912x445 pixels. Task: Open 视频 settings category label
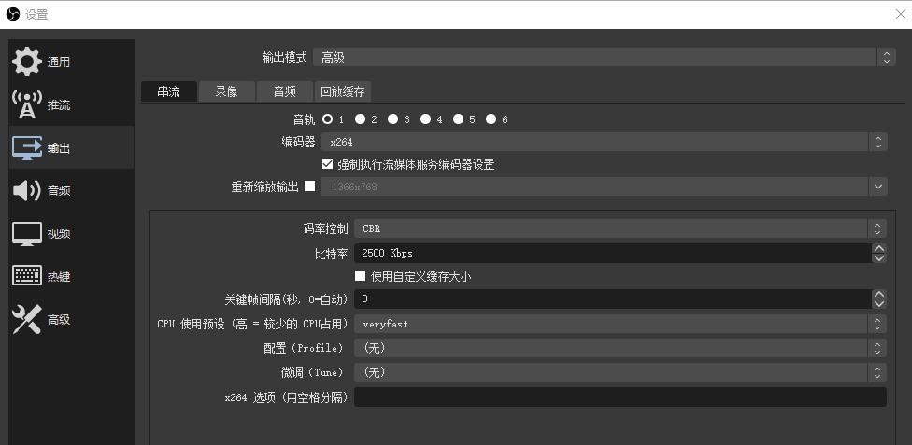pyautogui.click(x=59, y=233)
